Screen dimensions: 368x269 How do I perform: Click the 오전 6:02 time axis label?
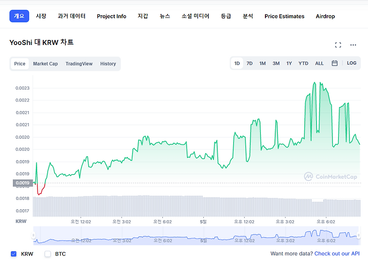162,222
